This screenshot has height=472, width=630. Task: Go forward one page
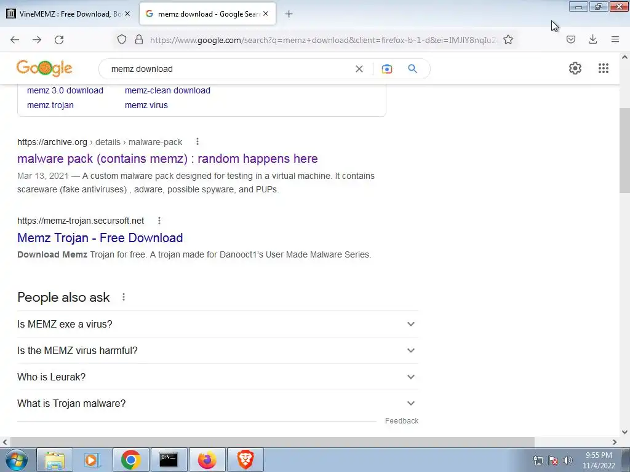click(37, 40)
